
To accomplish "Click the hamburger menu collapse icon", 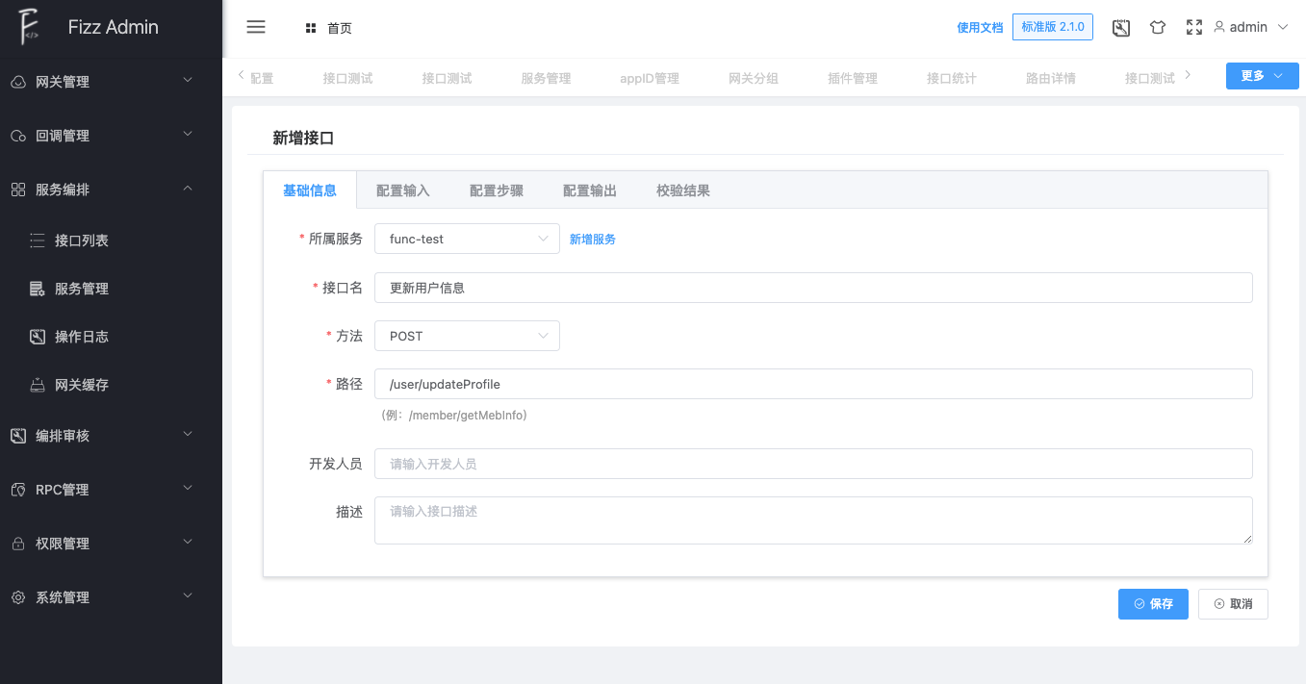I will (256, 27).
